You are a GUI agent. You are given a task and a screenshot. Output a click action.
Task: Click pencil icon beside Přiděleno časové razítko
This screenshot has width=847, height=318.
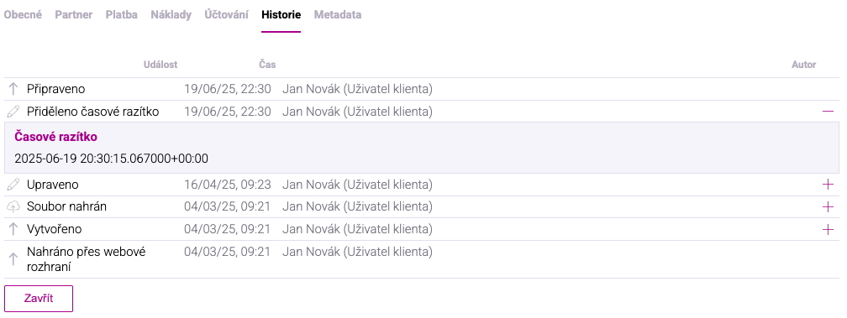coord(13,112)
